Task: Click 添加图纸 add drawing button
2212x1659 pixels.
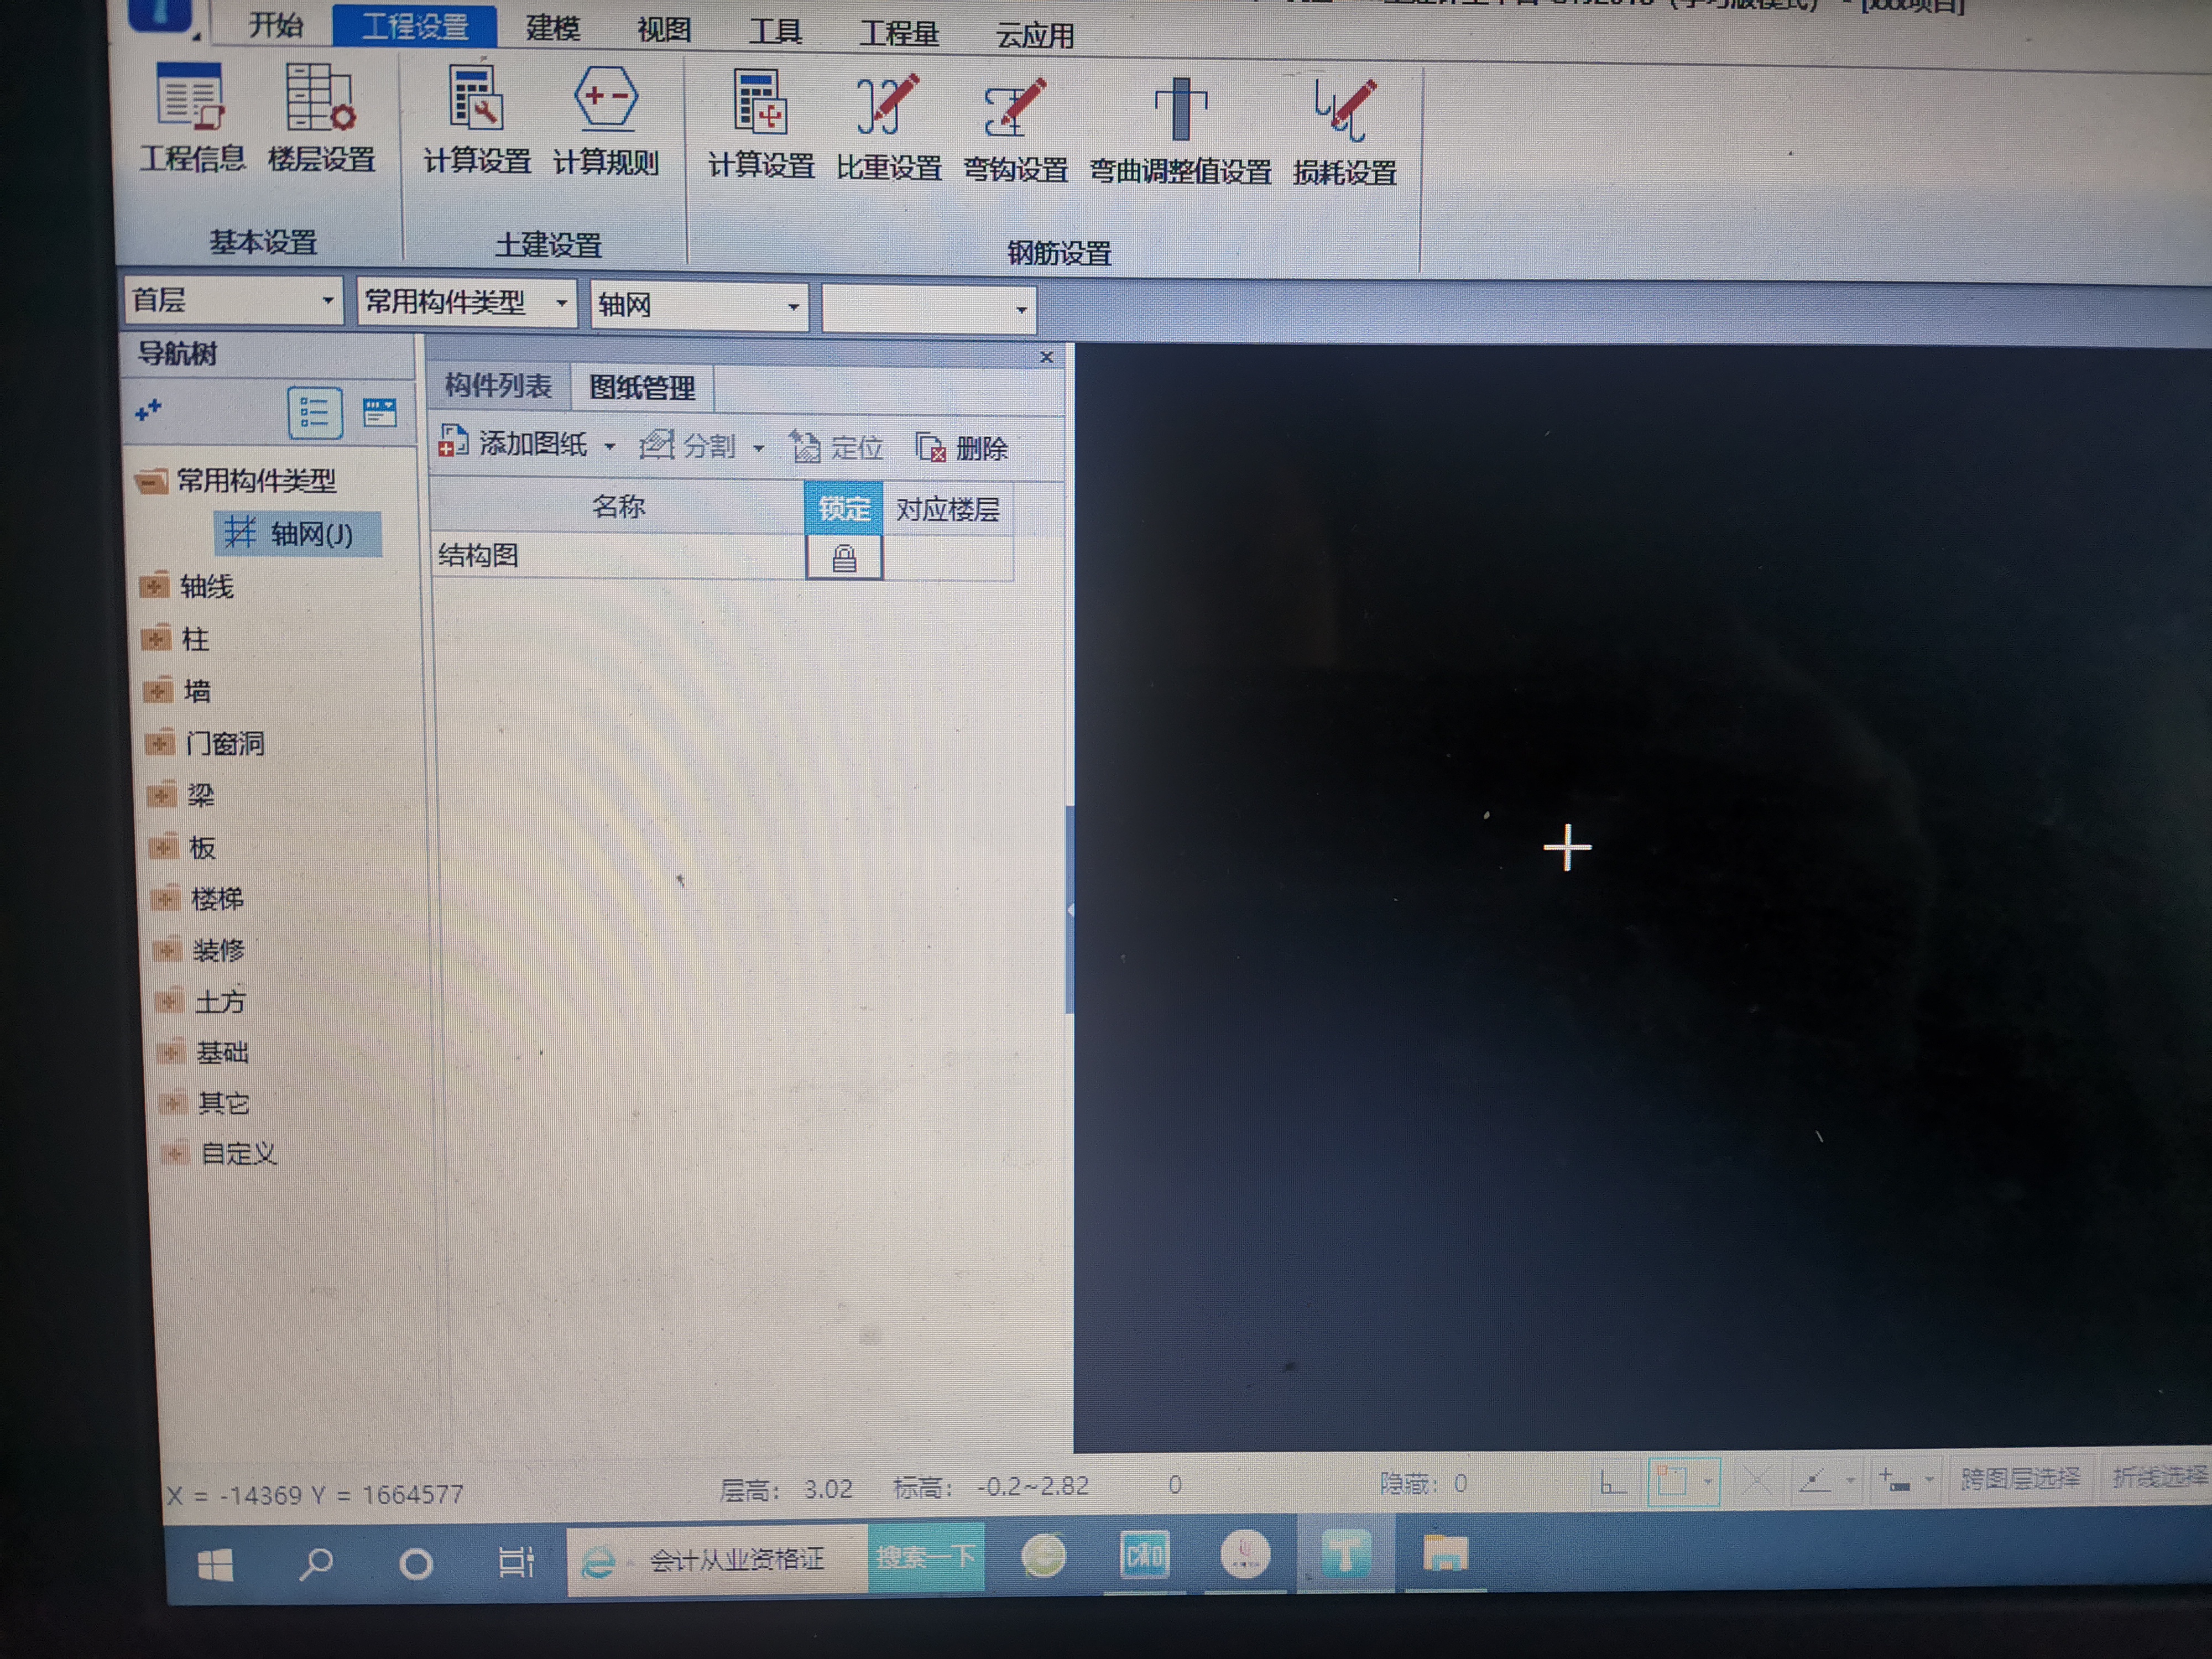Action: [513, 443]
